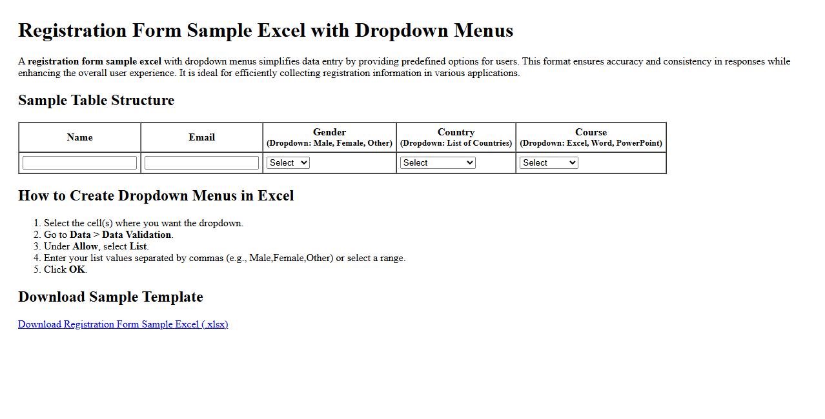Screen dimensions: 825x419
Task: Click inside the Email input field
Action: tap(201, 162)
